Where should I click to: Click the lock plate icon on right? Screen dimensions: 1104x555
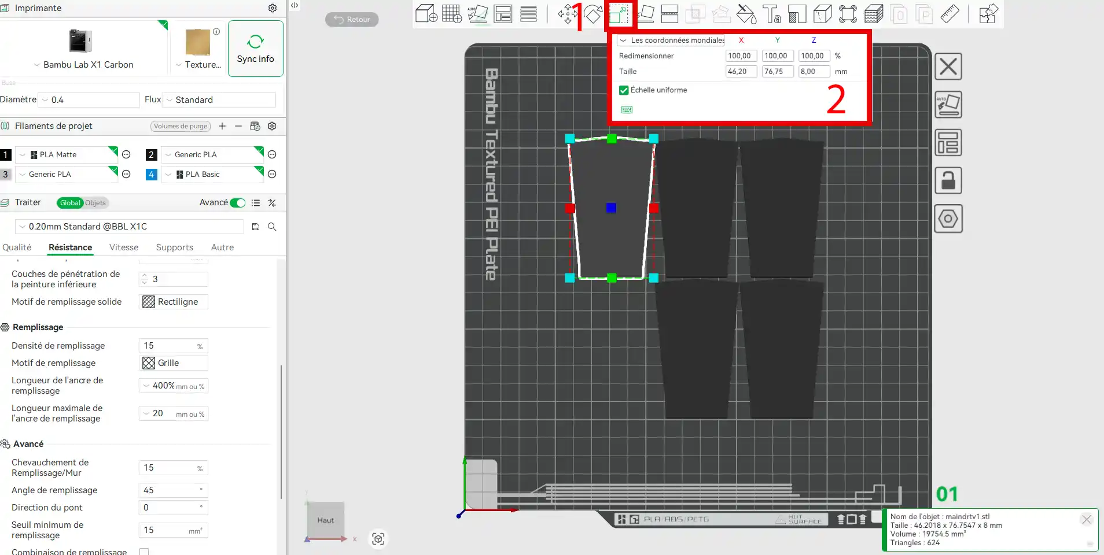948,181
